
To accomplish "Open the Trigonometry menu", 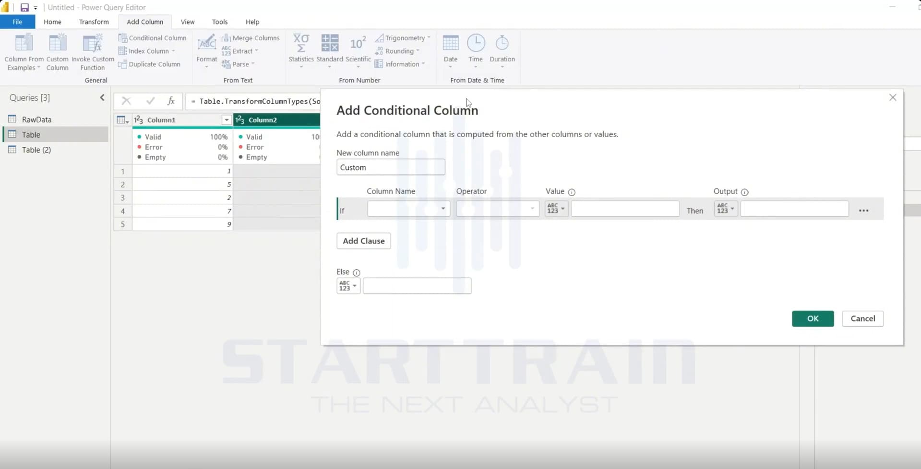I will (x=402, y=38).
